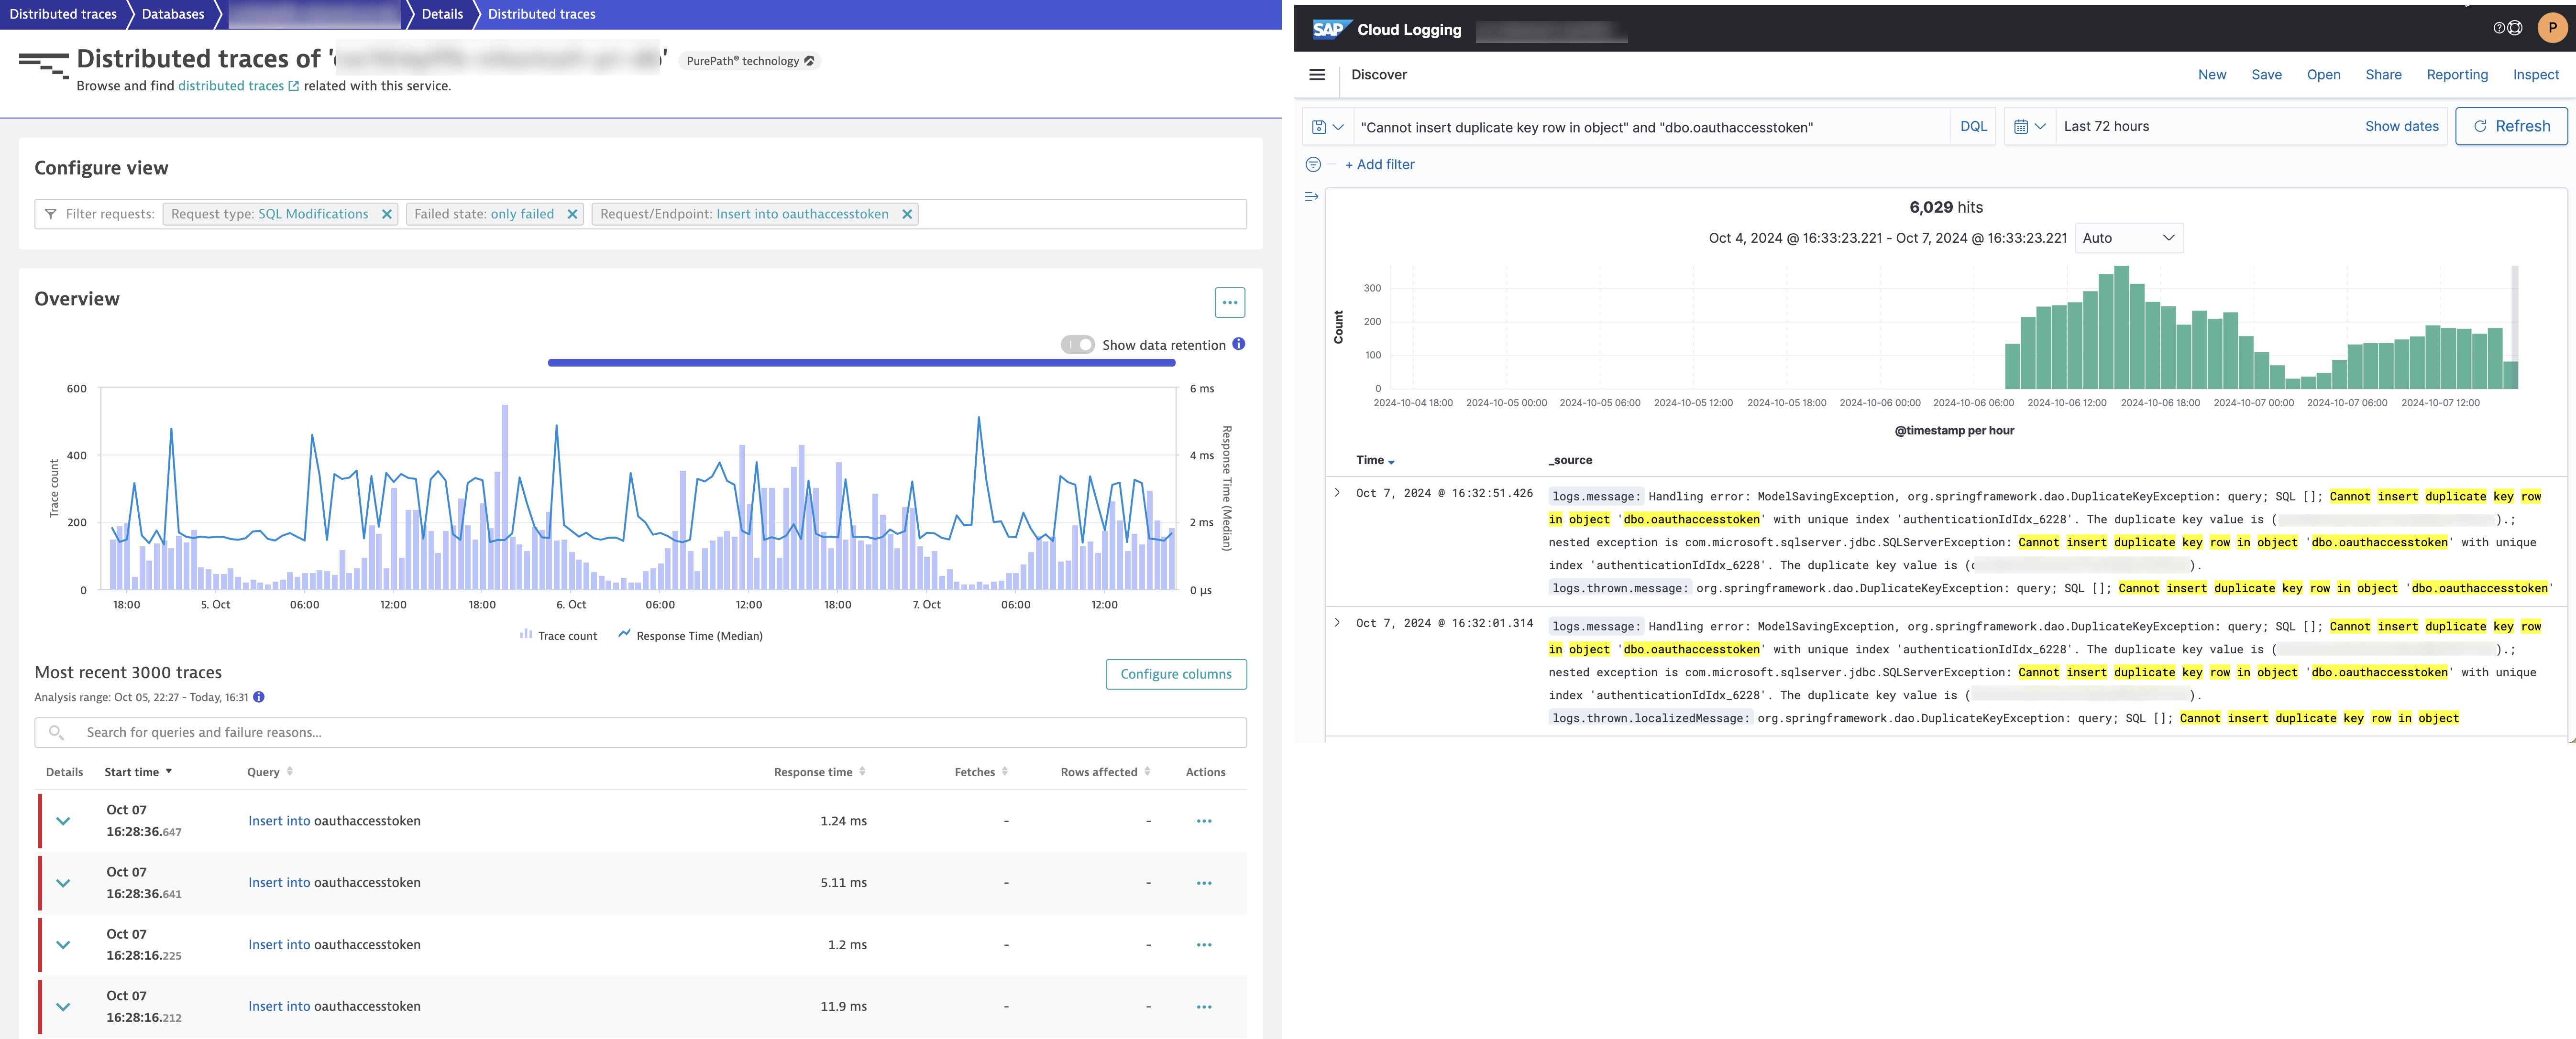Open actions menu for the 5.11 ms trace

click(x=1204, y=883)
